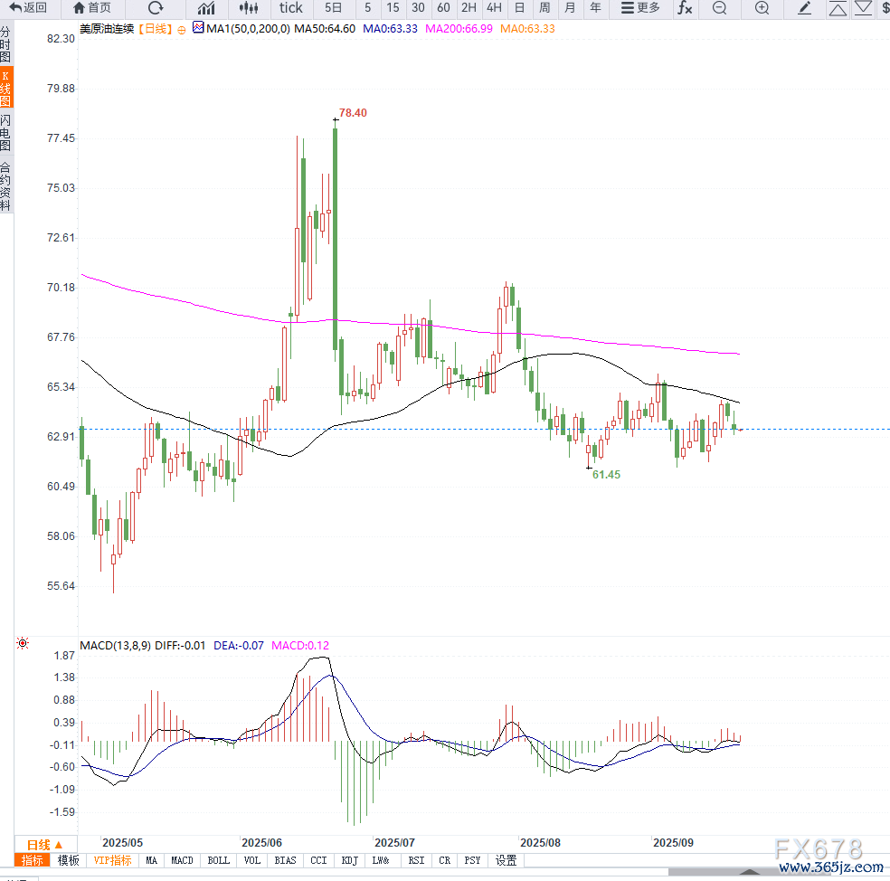Enable the KDJ indicator
The height and width of the screenshot is (881, 890).
point(349,860)
